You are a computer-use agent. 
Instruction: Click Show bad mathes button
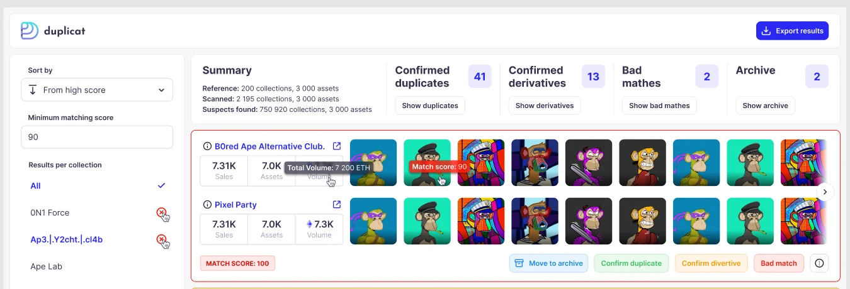coord(659,106)
